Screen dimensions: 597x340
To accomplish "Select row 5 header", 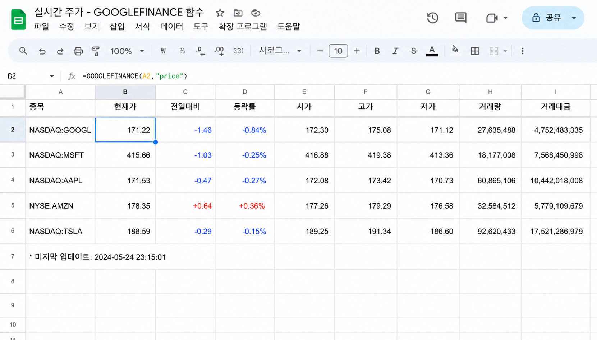I will coord(13,205).
